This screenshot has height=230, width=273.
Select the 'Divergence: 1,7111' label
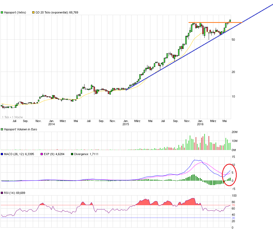tap(86, 154)
